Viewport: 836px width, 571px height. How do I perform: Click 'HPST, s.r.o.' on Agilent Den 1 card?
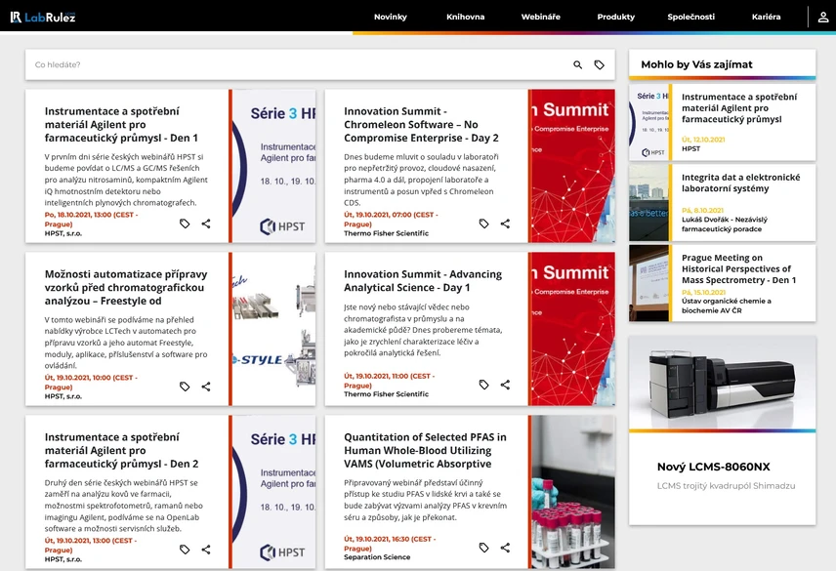pyautogui.click(x=63, y=233)
